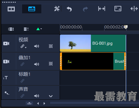Click the right orange trim handle of Brush clip
Image resolution: width=139 pixels, height=108 pixels.
[x=125, y=61]
